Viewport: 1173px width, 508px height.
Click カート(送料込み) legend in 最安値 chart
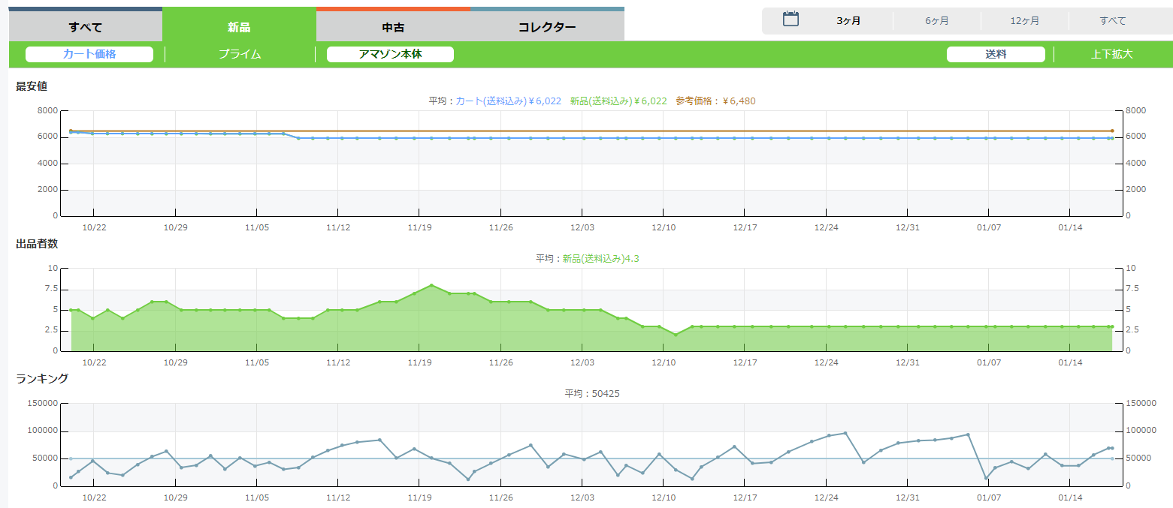point(508,101)
